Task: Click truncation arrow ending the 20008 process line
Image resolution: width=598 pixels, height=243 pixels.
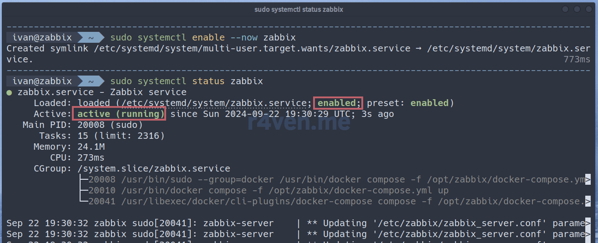Action: click(x=588, y=179)
